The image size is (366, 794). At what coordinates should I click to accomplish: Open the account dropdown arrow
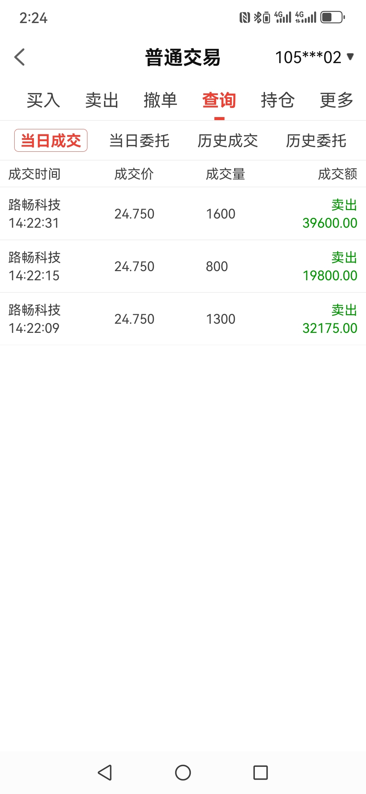click(350, 57)
